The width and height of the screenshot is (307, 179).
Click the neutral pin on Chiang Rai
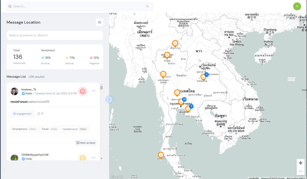click(x=175, y=43)
